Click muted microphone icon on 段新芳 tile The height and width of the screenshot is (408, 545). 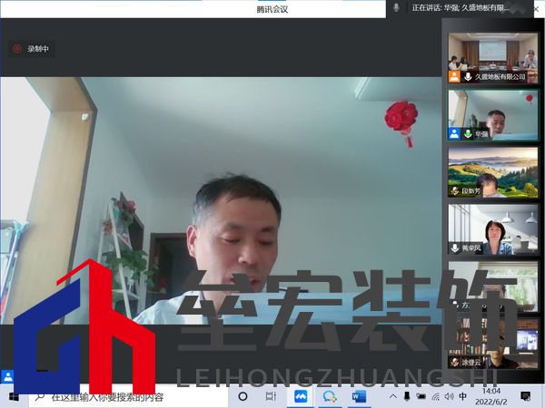coord(454,191)
